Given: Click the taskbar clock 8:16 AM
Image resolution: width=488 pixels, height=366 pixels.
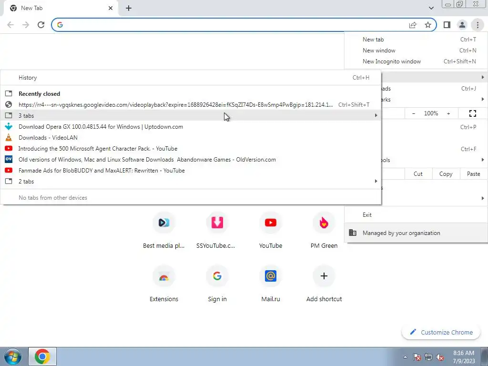Looking at the screenshot, I should point(464,357).
